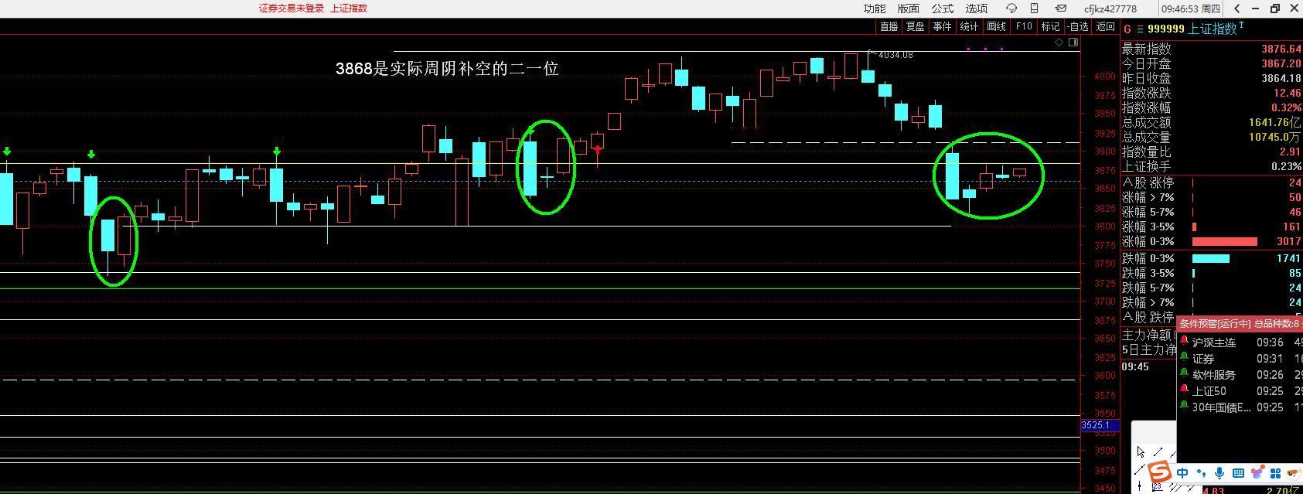This screenshot has width=1303, height=494.
Task: Open the 功能 menu
Action: pyautogui.click(x=875, y=9)
